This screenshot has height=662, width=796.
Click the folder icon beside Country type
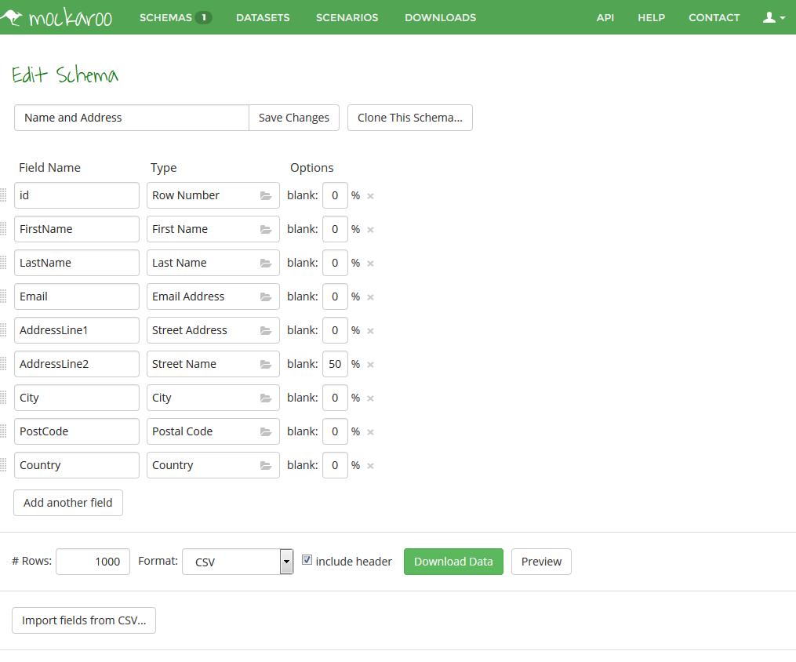(267, 465)
